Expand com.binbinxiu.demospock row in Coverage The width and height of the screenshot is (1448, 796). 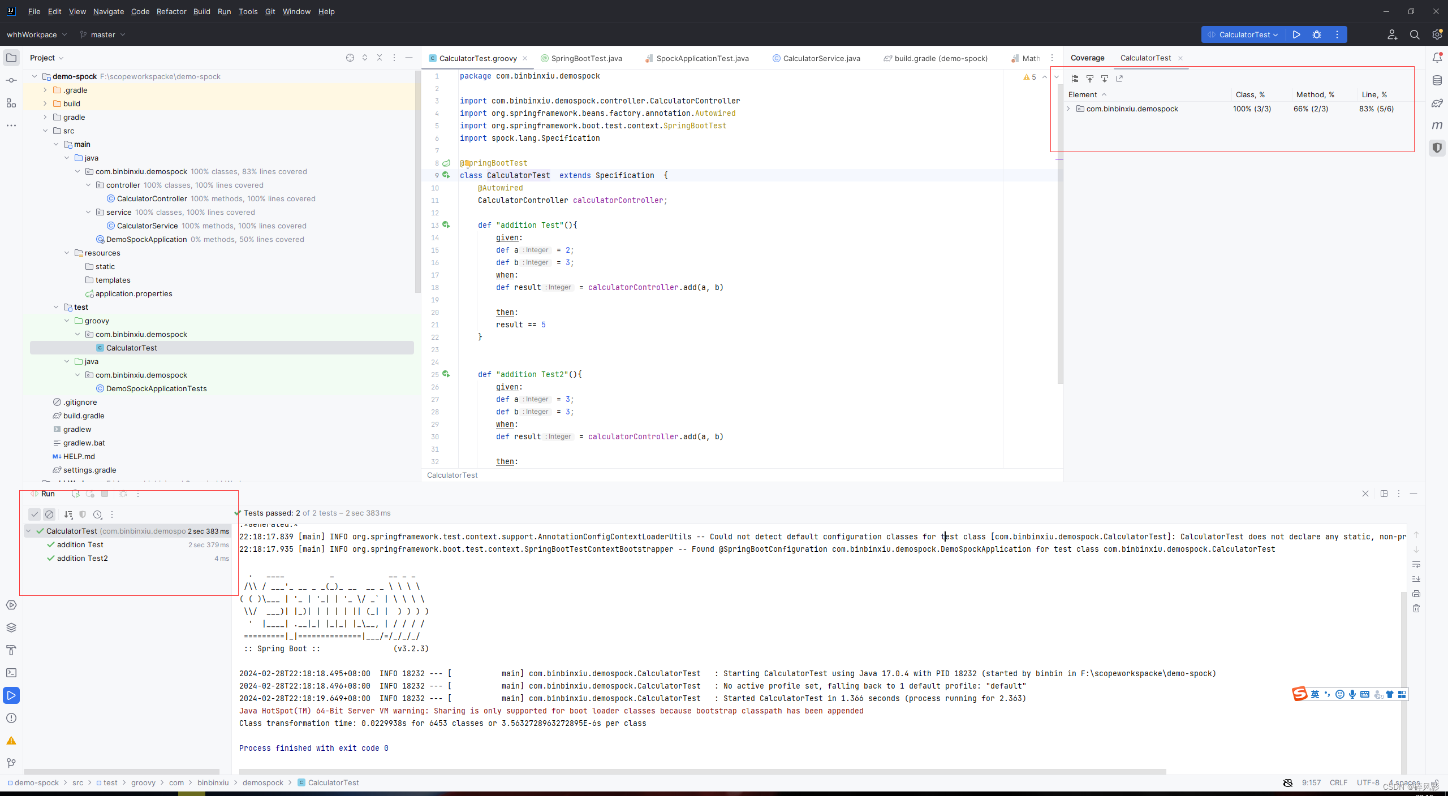[x=1068, y=109]
